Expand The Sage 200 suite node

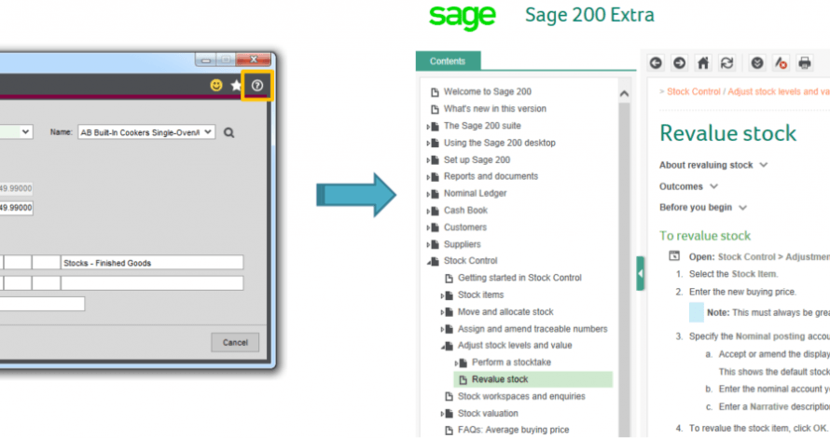click(x=428, y=127)
